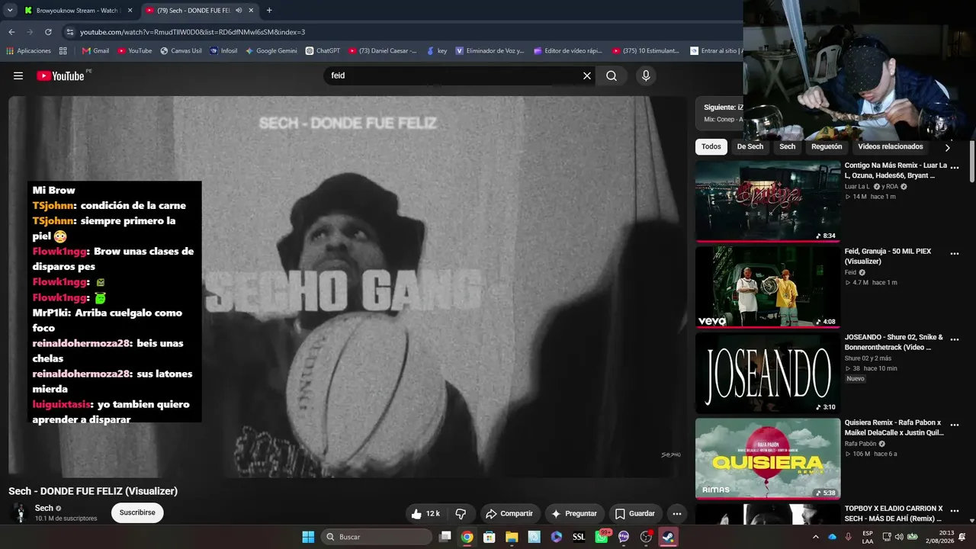The image size is (976, 549).
Task: Open the YouTube guide hamburger menu
Action: click(18, 75)
